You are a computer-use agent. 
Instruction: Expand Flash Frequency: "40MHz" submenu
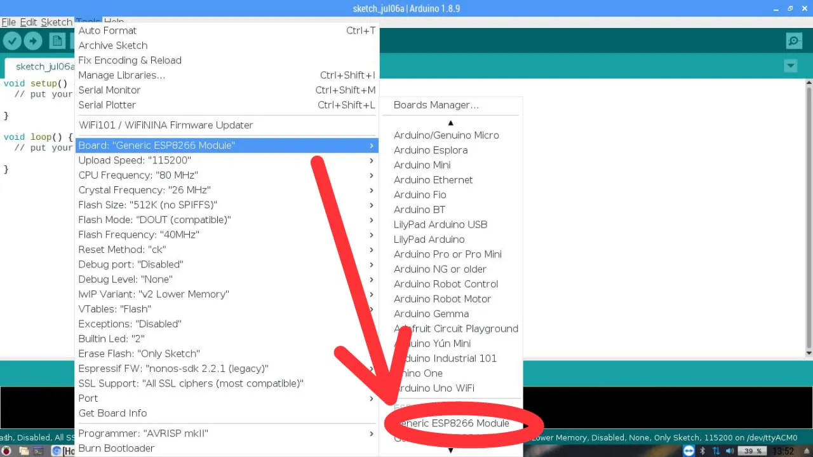(x=227, y=235)
